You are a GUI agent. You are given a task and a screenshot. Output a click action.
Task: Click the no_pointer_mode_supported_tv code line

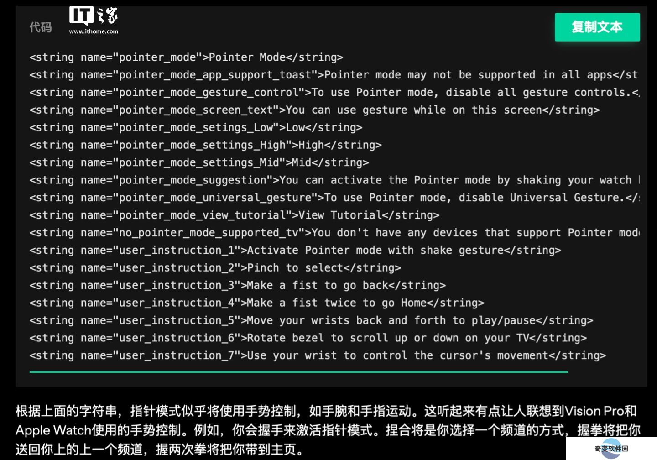click(x=334, y=233)
